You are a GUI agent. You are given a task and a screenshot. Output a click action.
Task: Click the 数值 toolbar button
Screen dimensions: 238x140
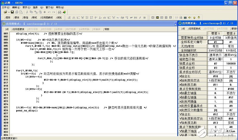click(x=25, y=18)
